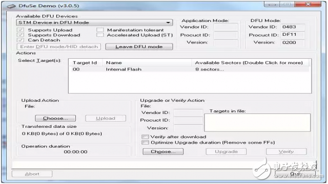Minimize the DfuSe Demo window
This screenshot has height=184, width=328.
pos(272,4)
